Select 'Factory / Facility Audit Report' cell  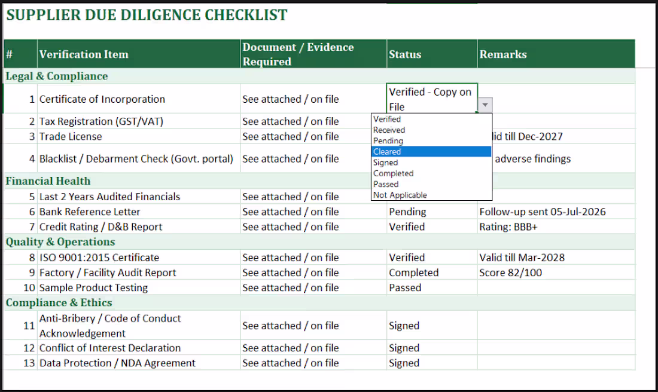tap(139, 272)
